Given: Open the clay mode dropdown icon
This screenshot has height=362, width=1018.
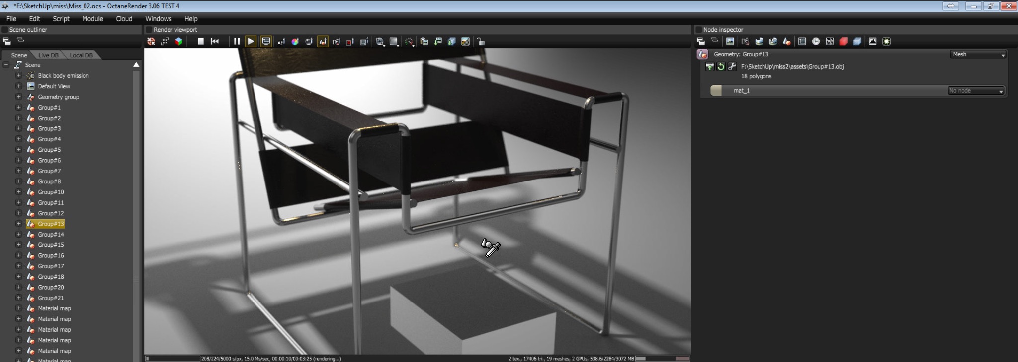Looking at the screenshot, I should click(x=380, y=42).
